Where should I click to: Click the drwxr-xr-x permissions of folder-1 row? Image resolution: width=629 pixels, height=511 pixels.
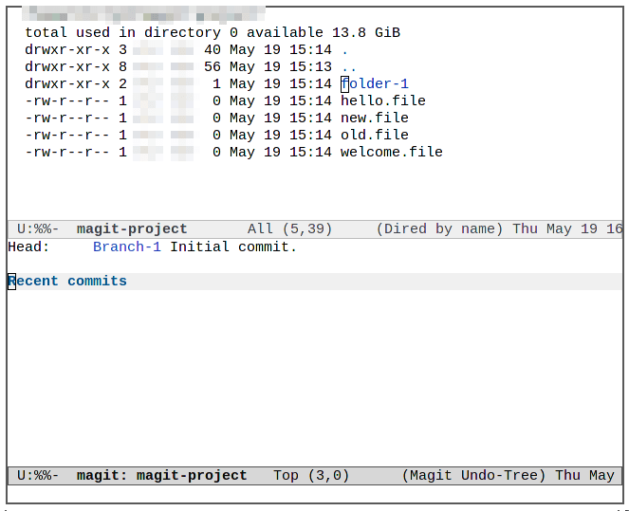tap(67, 83)
